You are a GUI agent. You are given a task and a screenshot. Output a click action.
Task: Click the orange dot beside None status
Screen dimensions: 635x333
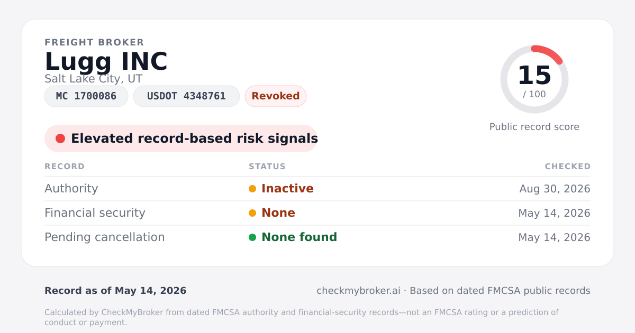pyautogui.click(x=252, y=213)
